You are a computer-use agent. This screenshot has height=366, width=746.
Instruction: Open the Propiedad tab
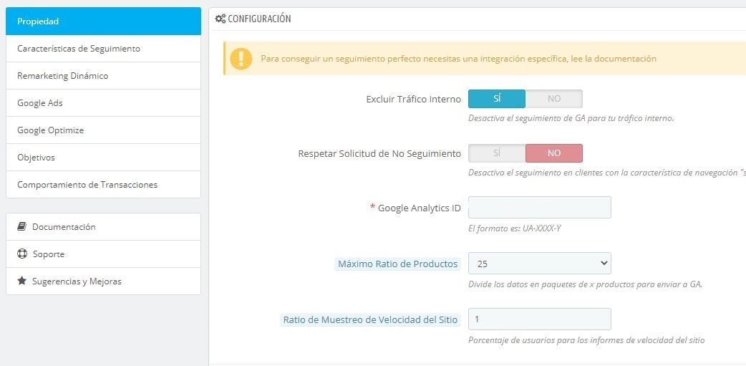coord(103,21)
